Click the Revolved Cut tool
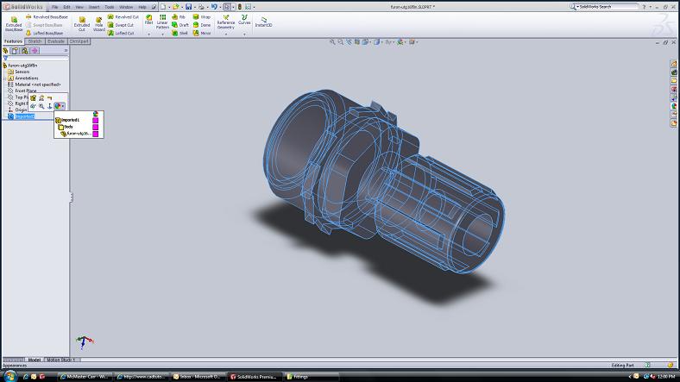 click(x=121, y=16)
